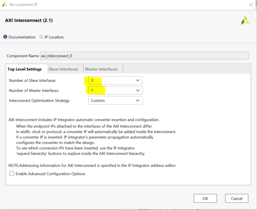Click the 'Re-customize IP' window title
This screenshot has height=210, width=257.
pyautogui.click(x=23, y=5)
